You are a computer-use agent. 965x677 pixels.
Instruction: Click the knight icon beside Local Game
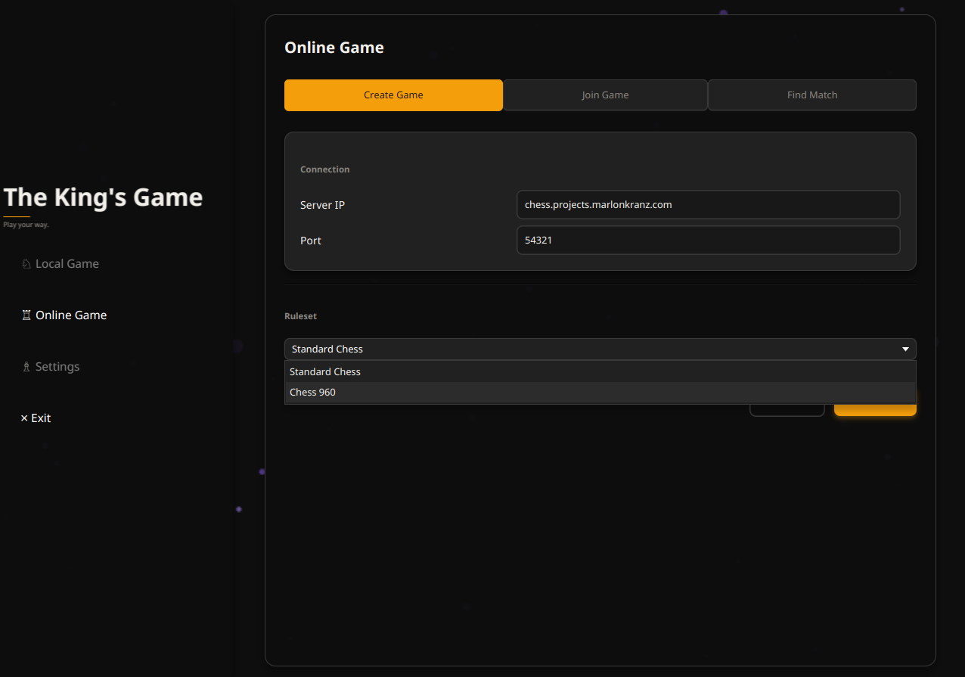pyautogui.click(x=26, y=264)
